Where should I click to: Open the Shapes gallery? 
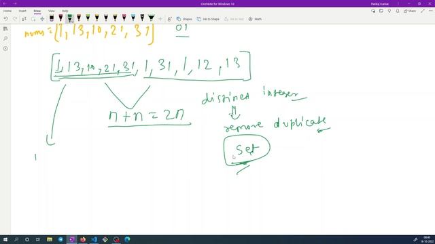pos(184,19)
